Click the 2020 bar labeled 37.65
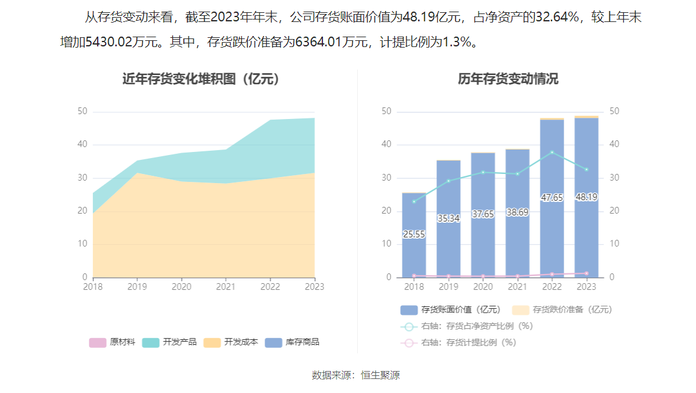 coord(483,215)
